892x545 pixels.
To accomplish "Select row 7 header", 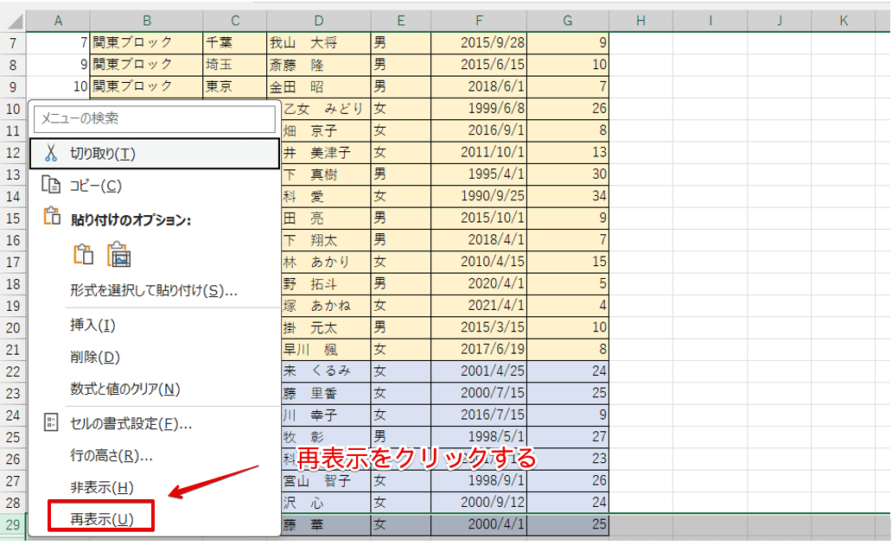I will [x=13, y=43].
